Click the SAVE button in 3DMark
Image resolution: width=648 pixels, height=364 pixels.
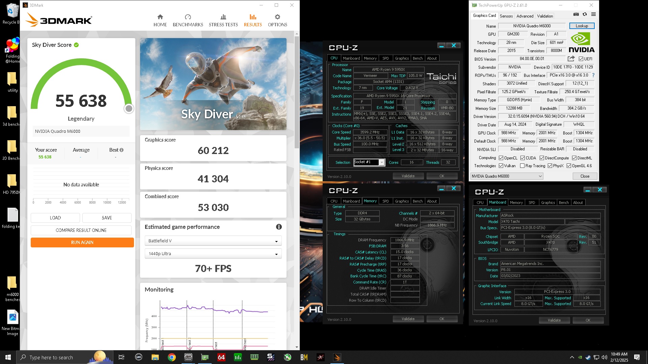click(x=107, y=218)
